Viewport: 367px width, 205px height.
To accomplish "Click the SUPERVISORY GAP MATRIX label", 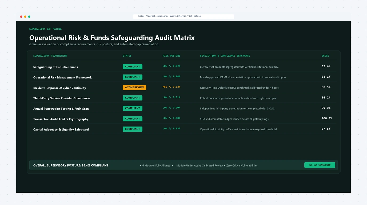I will [45, 29].
